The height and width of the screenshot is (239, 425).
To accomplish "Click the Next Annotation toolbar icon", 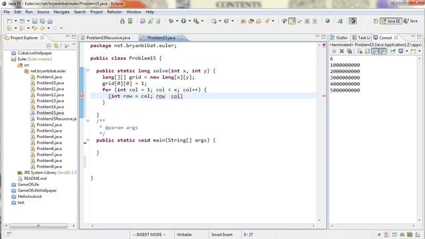I will [9, 28].
